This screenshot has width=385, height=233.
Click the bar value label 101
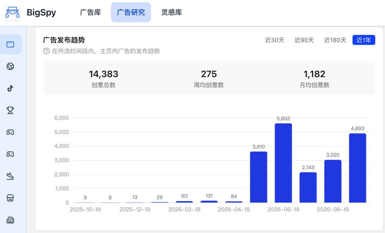(184, 196)
